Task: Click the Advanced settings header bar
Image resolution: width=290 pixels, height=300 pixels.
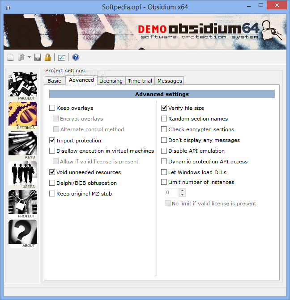Action: click(x=162, y=94)
